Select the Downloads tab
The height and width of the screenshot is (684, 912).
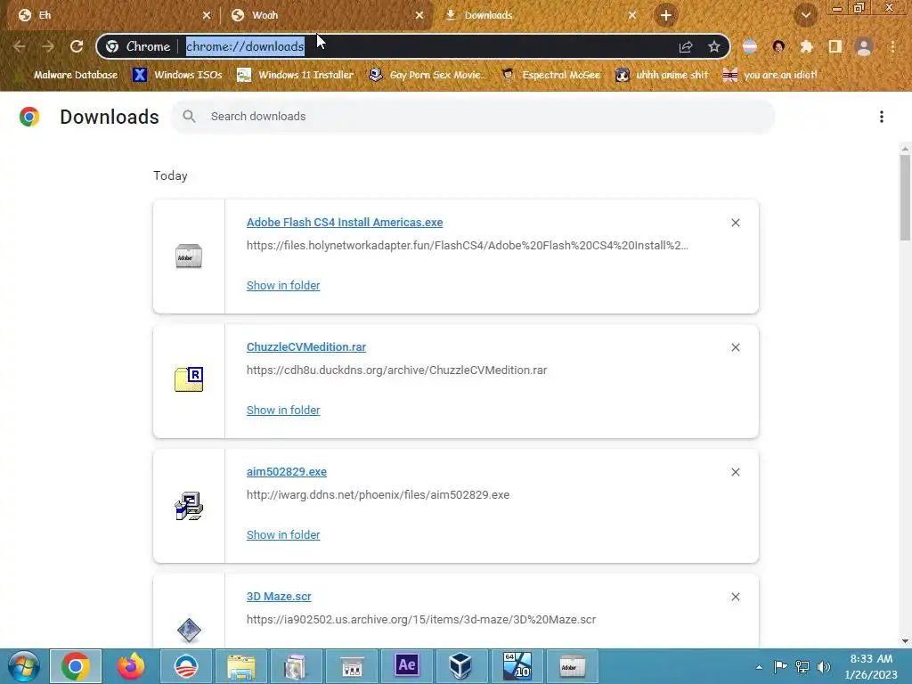[x=540, y=15]
